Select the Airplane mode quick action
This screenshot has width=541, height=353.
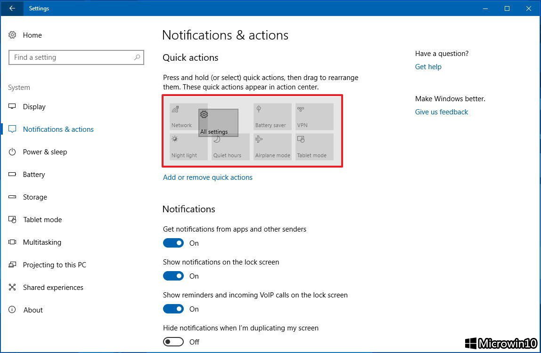(x=272, y=147)
